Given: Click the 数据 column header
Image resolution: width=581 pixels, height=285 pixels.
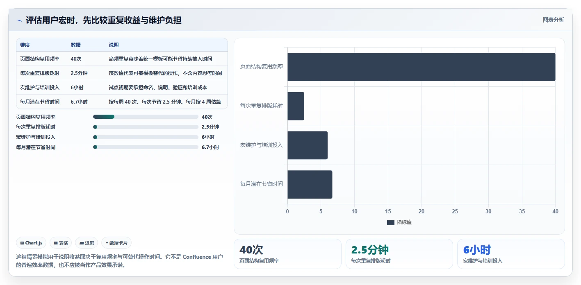Looking at the screenshot, I should [75, 45].
